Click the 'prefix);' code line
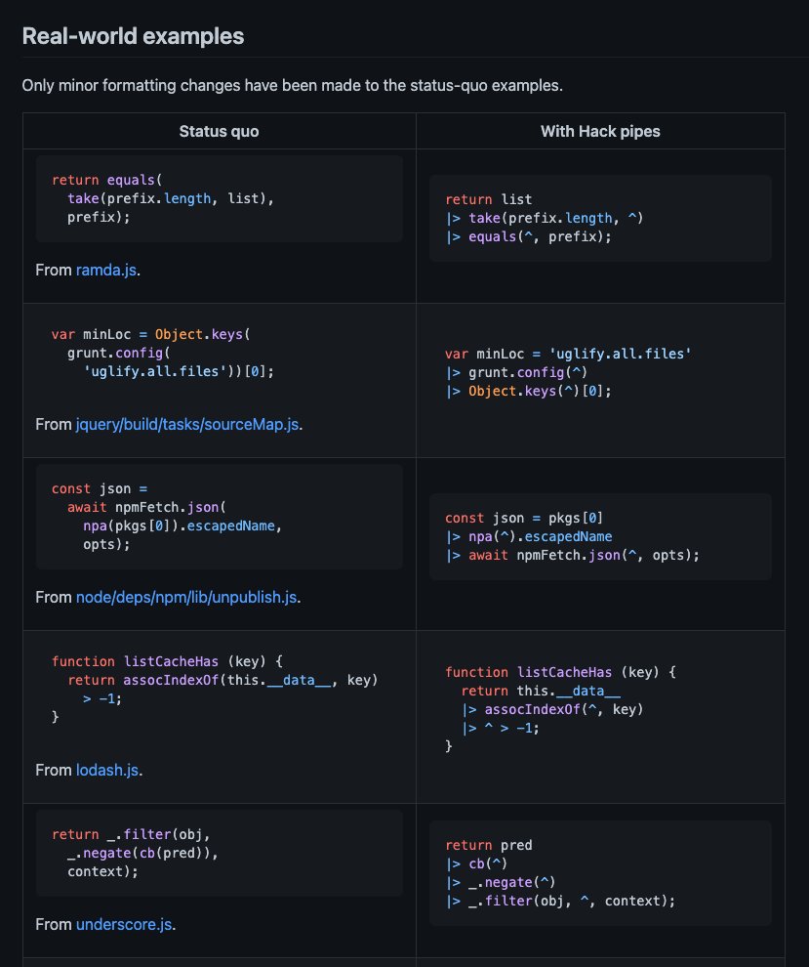This screenshot has height=967, width=809. pos(99,217)
